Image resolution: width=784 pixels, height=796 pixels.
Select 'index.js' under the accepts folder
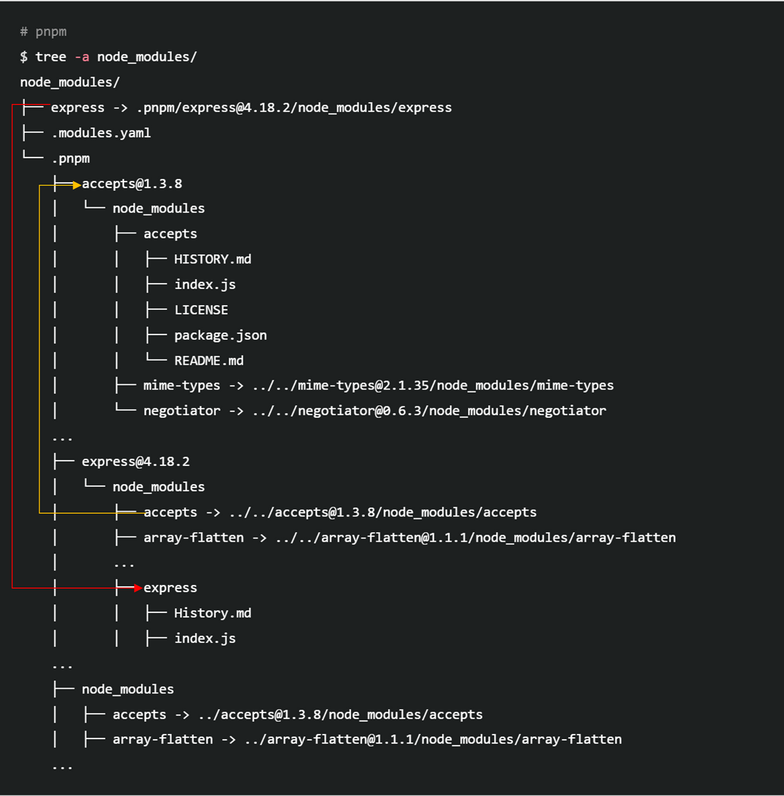pyautogui.click(x=204, y=285)
